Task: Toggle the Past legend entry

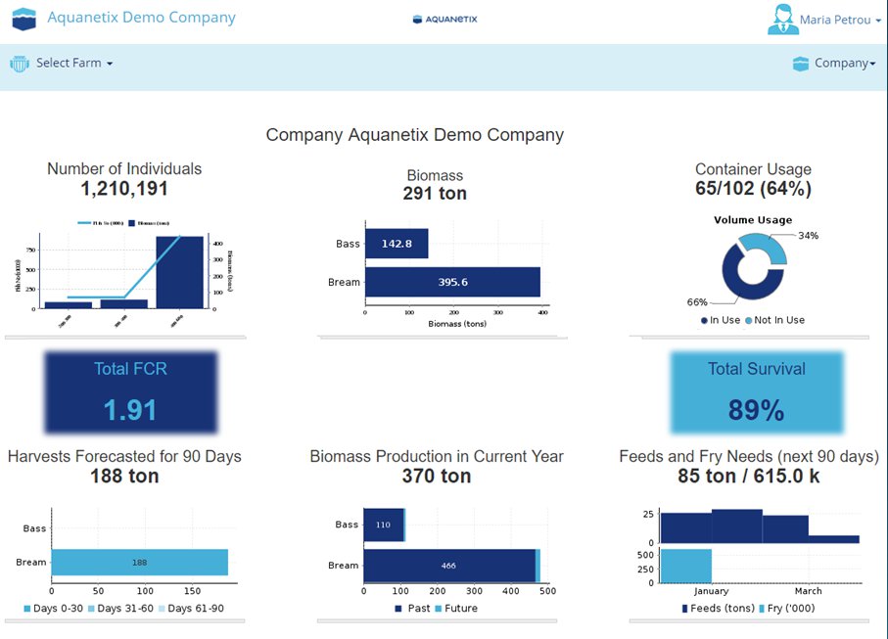Action: (413, 609)
